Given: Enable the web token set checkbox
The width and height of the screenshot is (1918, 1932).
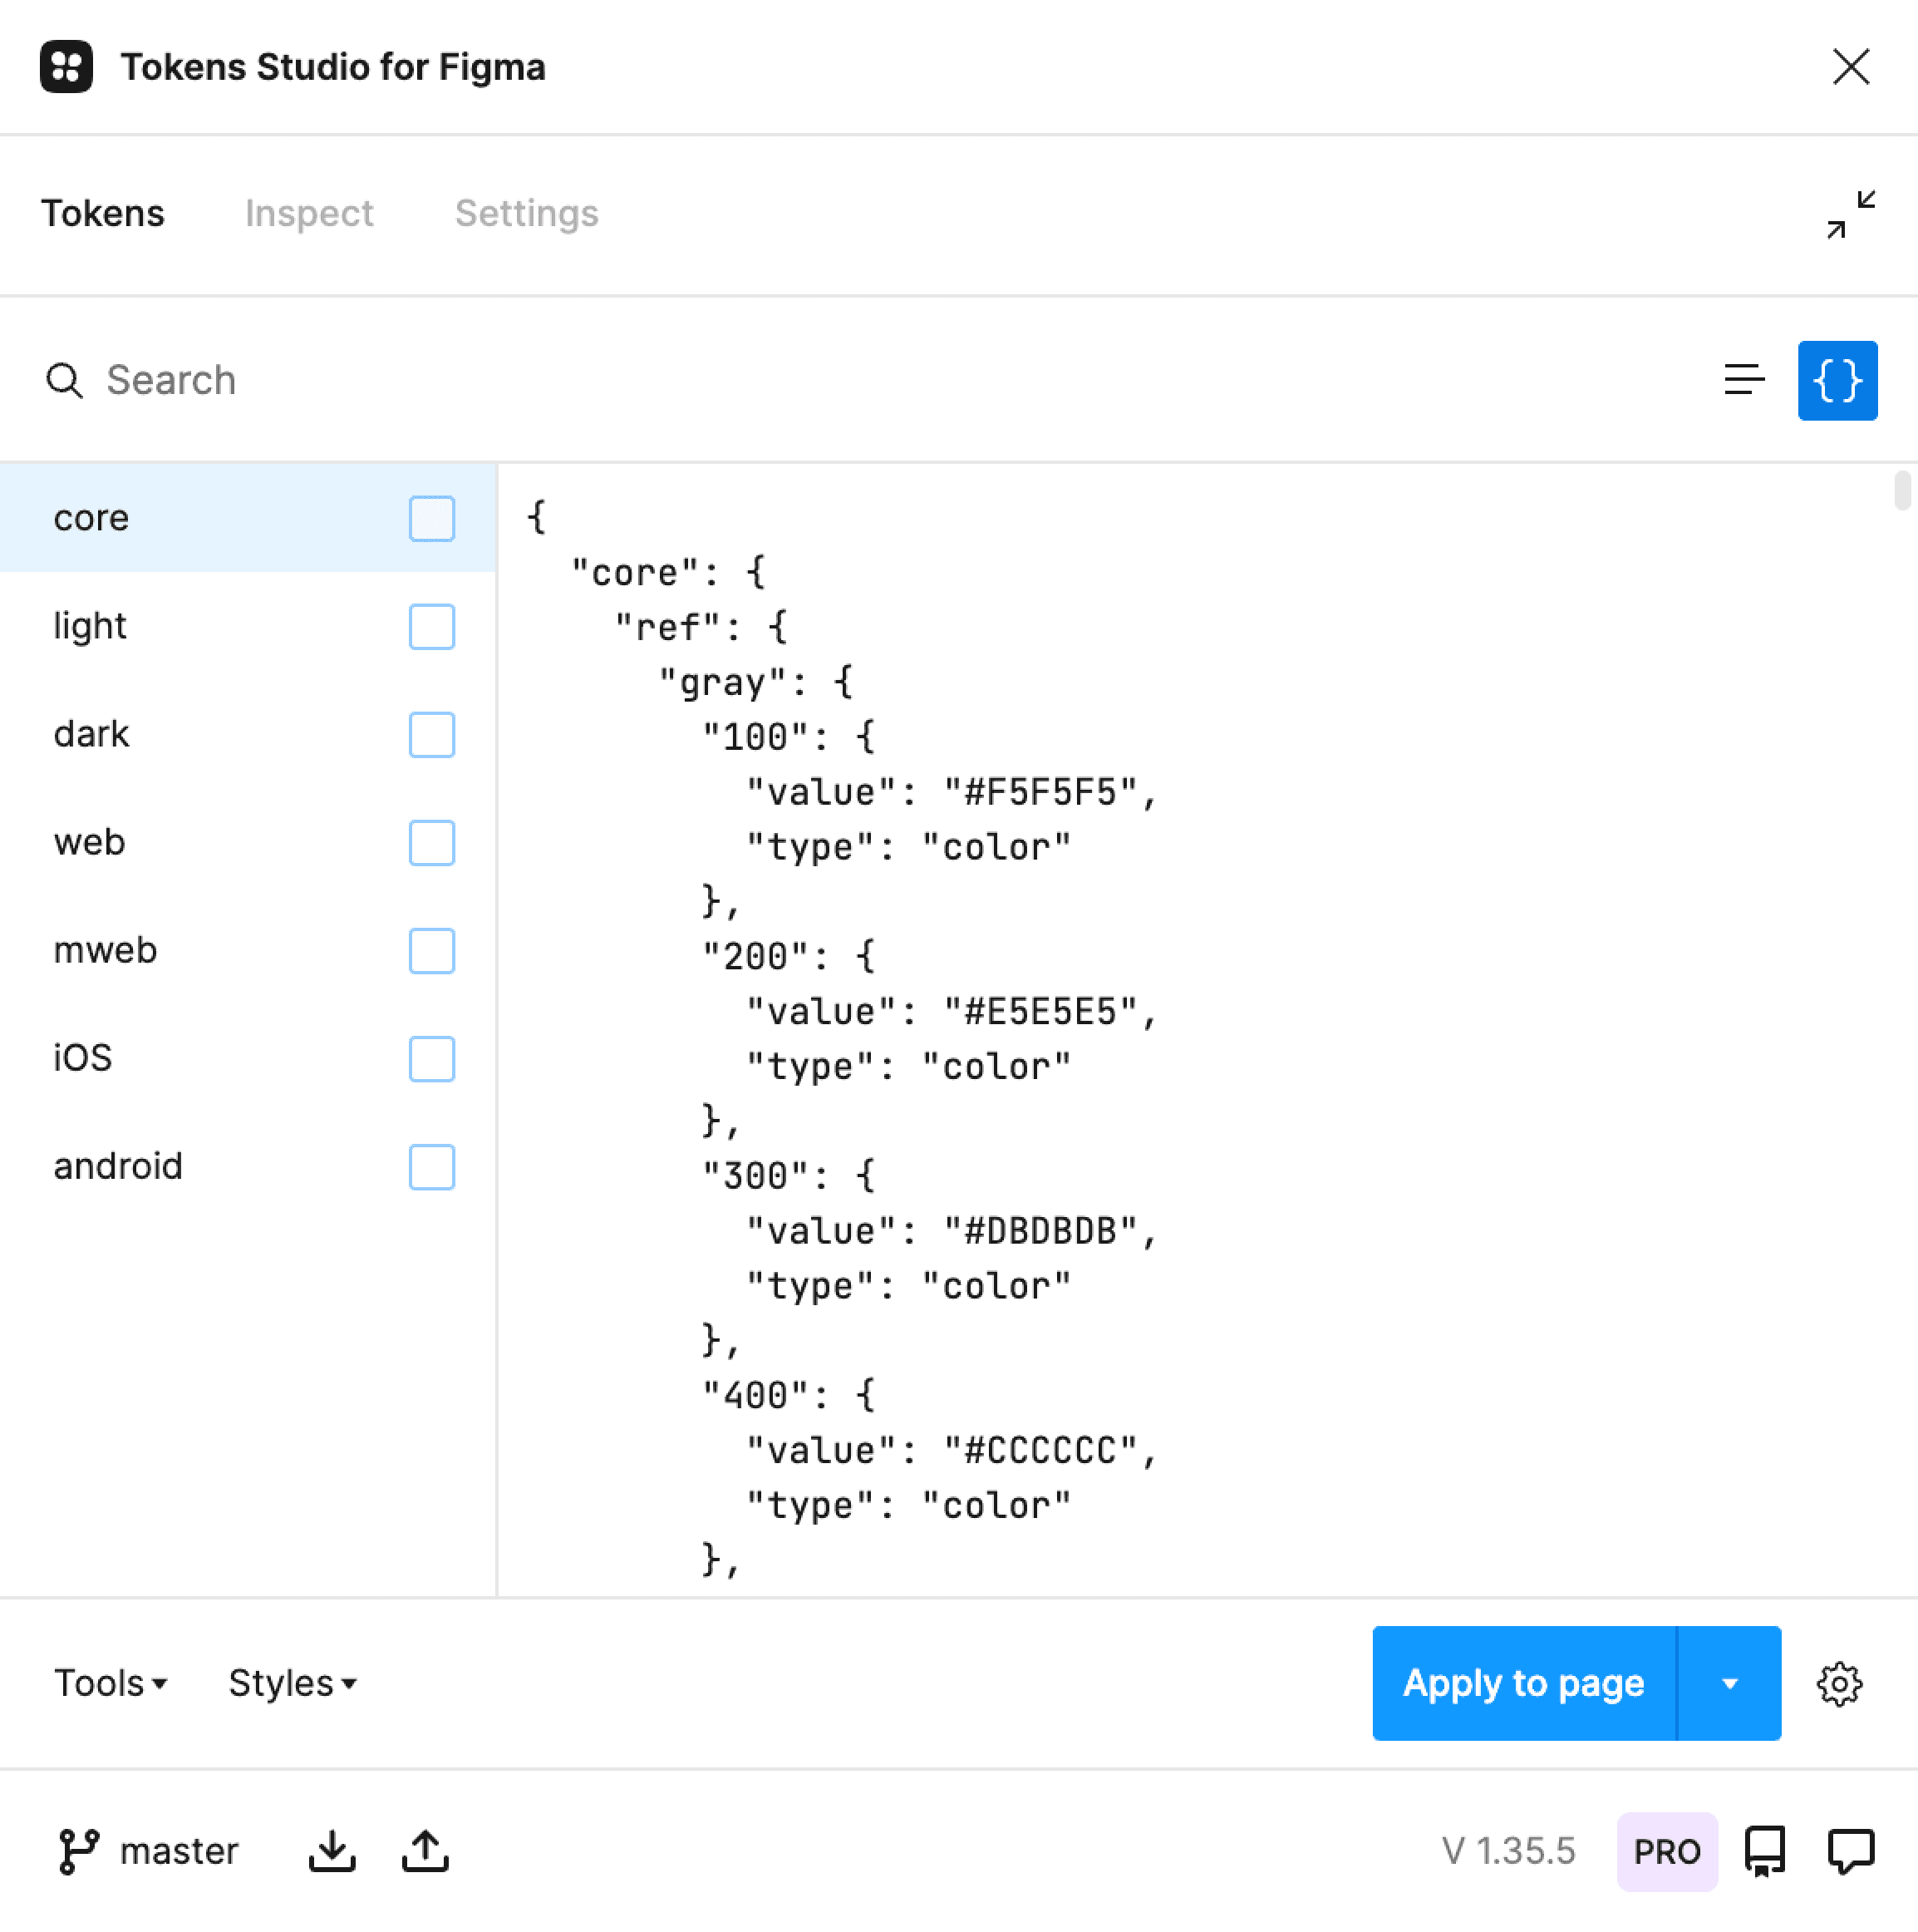Looking at the screenshot, I should click(432, 842).
